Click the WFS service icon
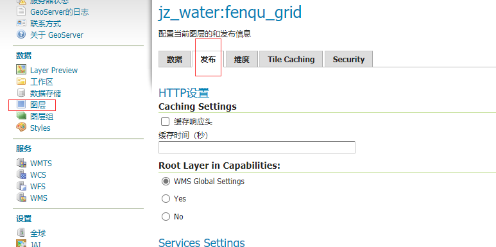The width and height of the screenshot is (496, 247). (x=21, y=186)
